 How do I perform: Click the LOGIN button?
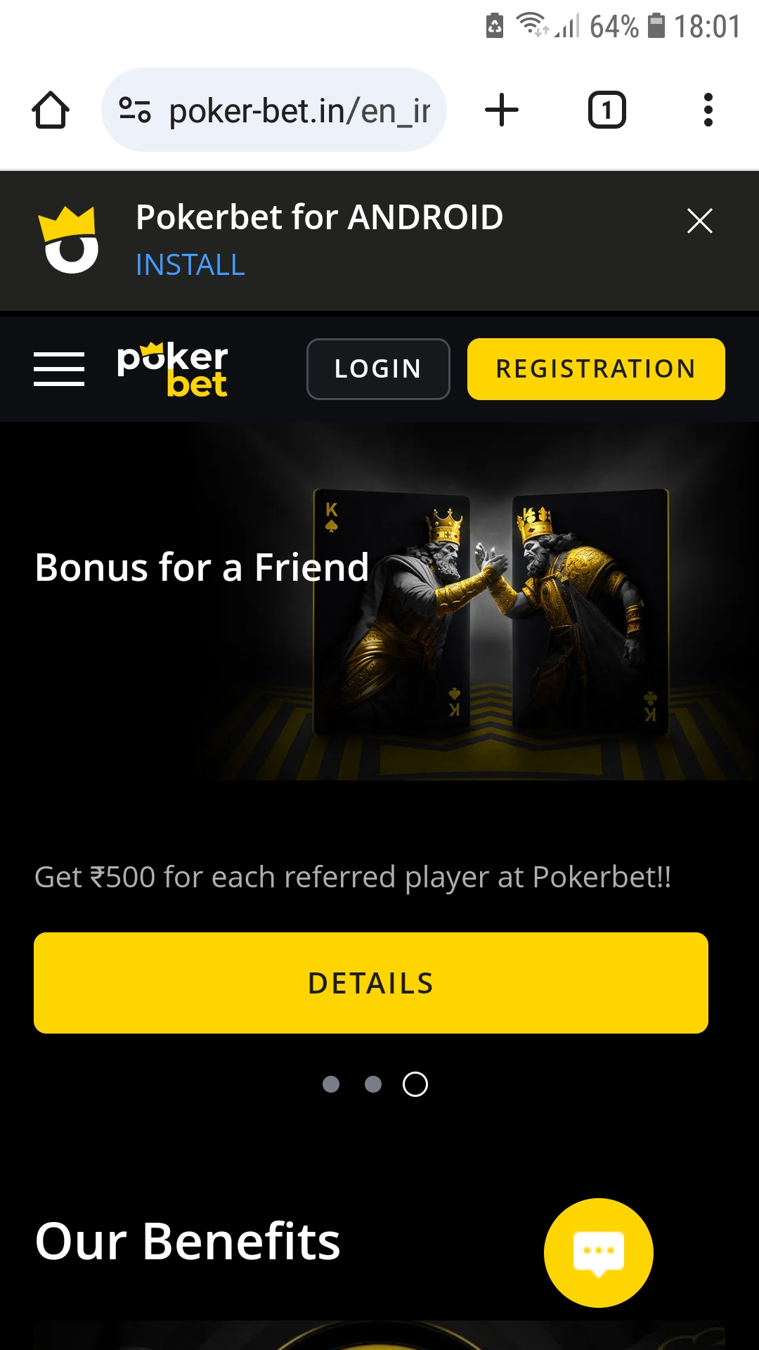pos(378,369)
